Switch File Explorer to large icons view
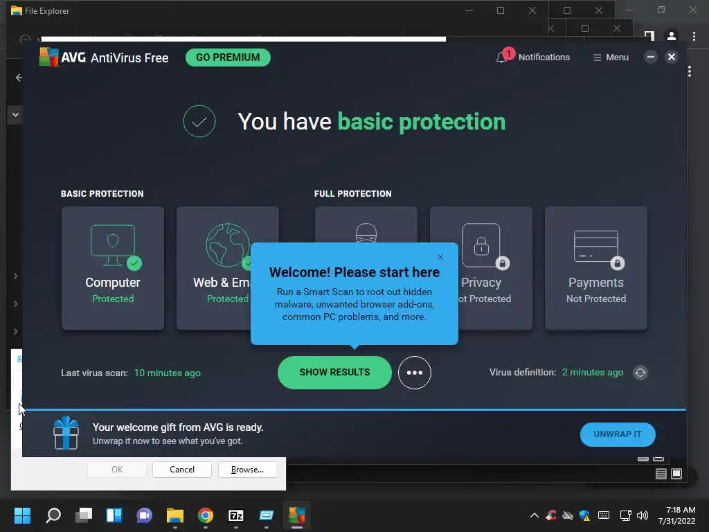 676,474
